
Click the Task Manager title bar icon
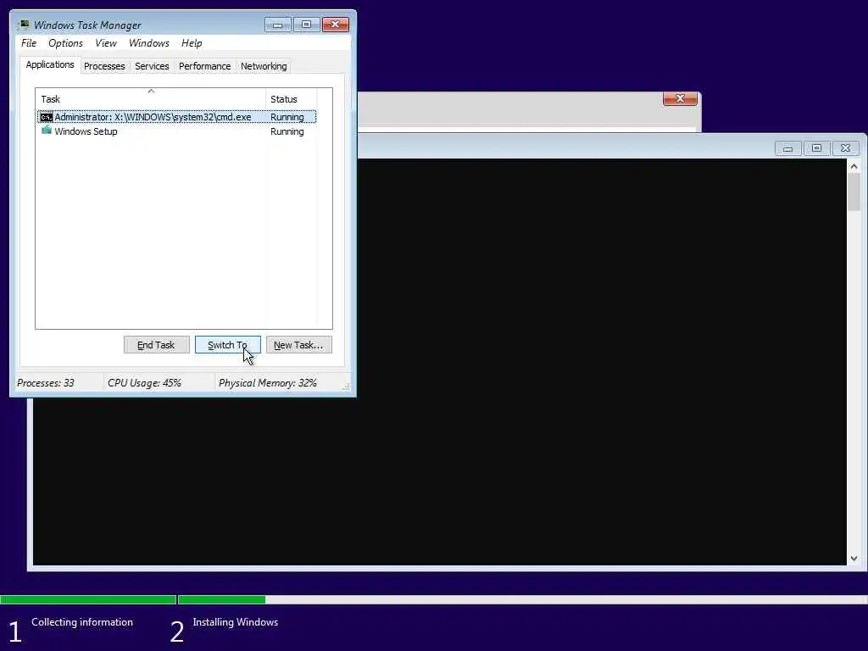(24, 25)
